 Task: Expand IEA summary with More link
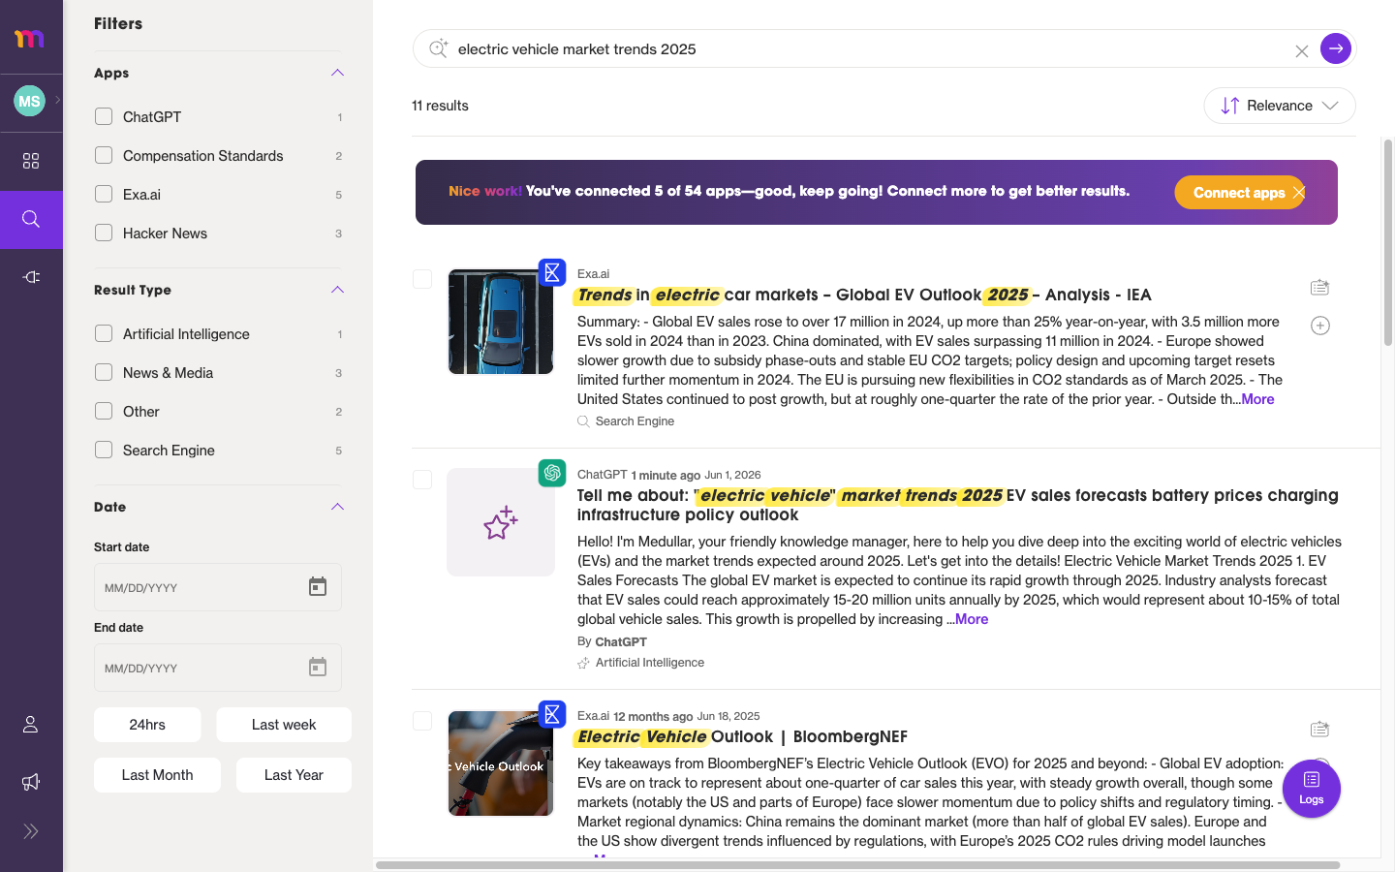click(x=1257, y=399)
